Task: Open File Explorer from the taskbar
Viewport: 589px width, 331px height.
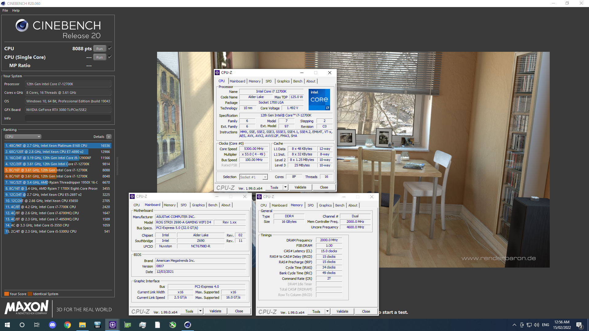Action: point(82,325)
